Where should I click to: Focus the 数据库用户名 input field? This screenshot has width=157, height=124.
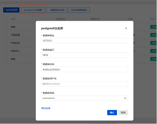pyautogui.click(x=84, y=84)
